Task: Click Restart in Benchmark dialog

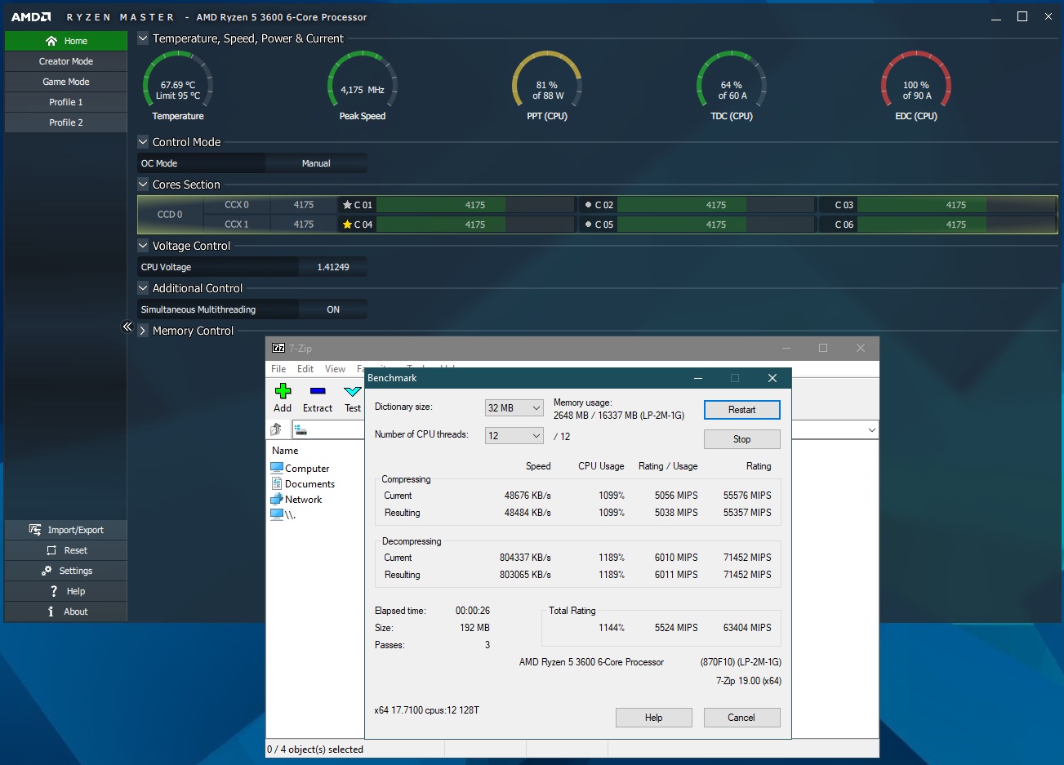Action: [x=742, y=410]
